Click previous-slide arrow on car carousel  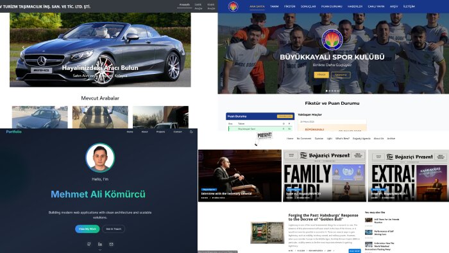tap(23, 48)
